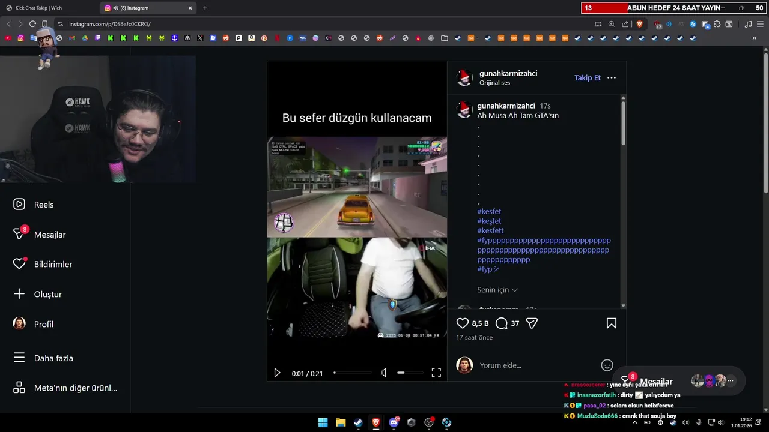This screenshot has height=432, width=769.
Task: Open the Amazon bookmark in bookmarks bar
Action: [x=251, y=38]
